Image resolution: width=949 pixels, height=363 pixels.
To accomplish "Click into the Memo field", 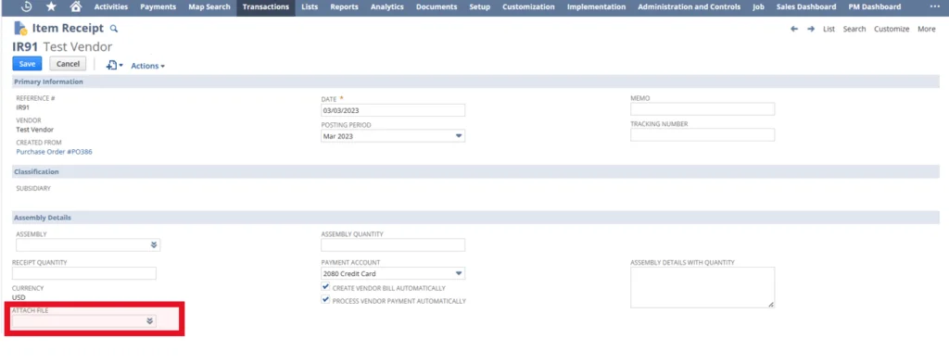I will click(702, 109).
